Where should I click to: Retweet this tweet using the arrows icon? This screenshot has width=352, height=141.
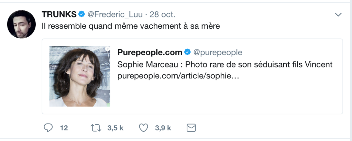[x=96, y=128]
